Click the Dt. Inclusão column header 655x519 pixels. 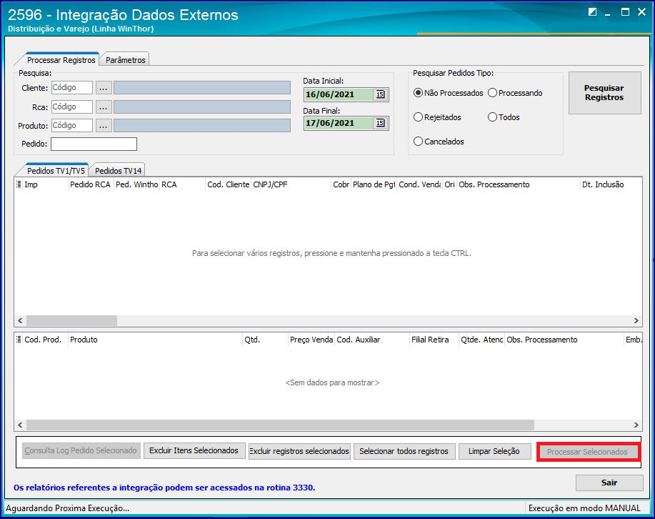611,184
